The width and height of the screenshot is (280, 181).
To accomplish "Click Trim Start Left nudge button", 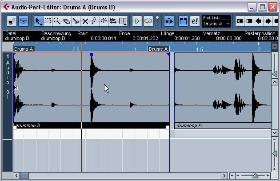I will [240, 21].
